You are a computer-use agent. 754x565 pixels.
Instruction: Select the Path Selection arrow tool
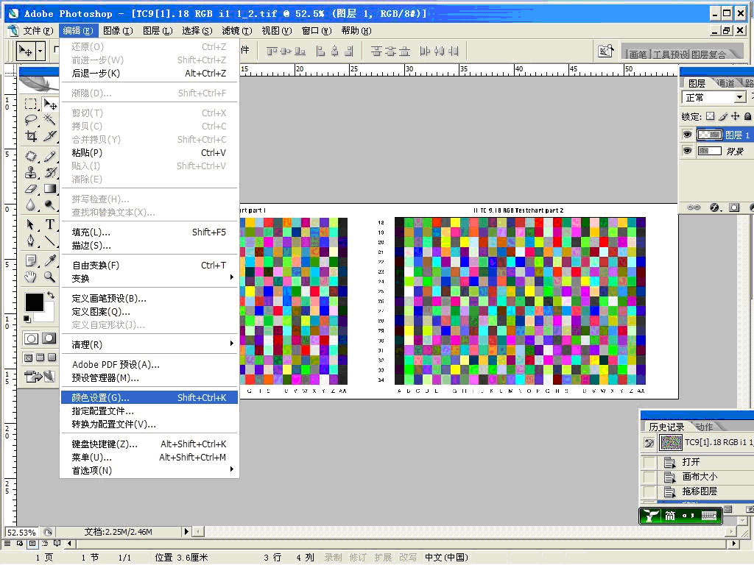tap(31, 224)
